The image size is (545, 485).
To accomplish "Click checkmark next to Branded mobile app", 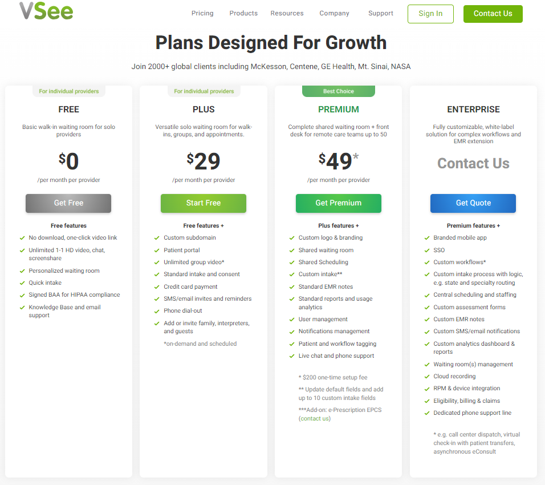I will 427,238.
